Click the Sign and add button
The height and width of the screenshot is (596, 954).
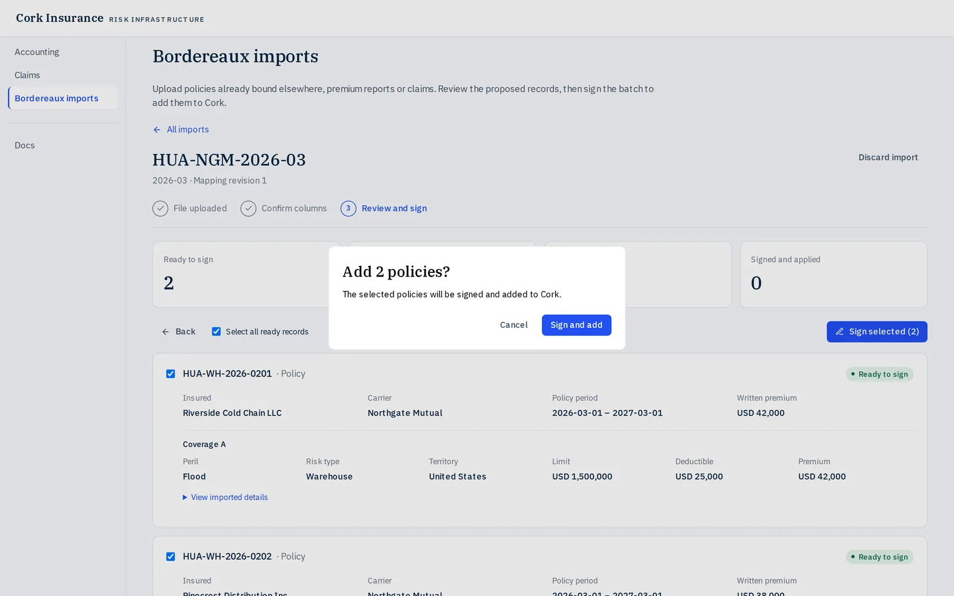[576, 325]
